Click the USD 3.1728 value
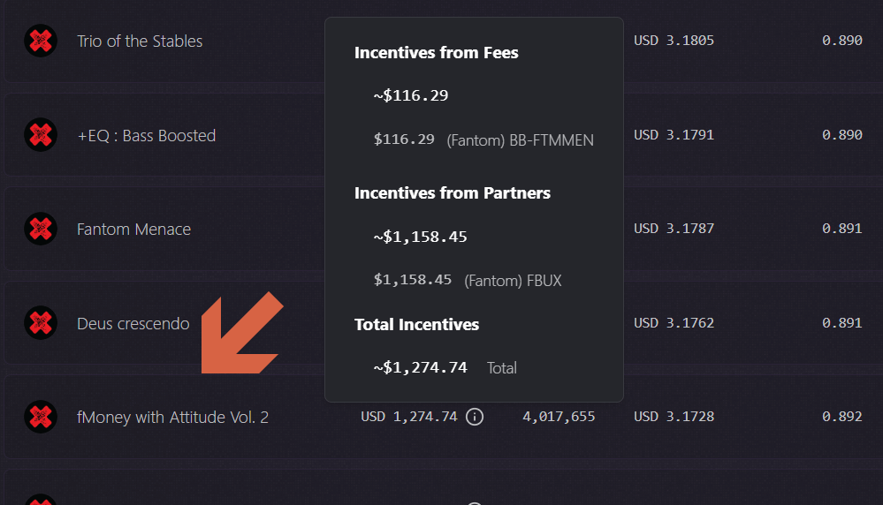Image resolution: width=883 pixels, height=505 pixels. pos(674,417)
